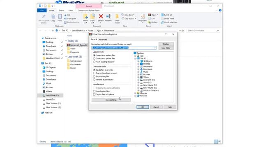Collapse the Last week group

click(x=66, y=57)
